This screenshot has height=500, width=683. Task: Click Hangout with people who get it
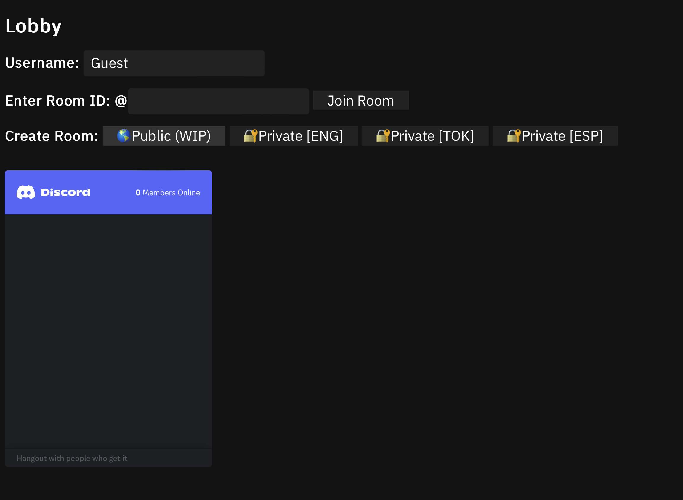point(72,458)
